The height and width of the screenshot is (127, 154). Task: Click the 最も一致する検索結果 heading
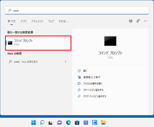20,32
